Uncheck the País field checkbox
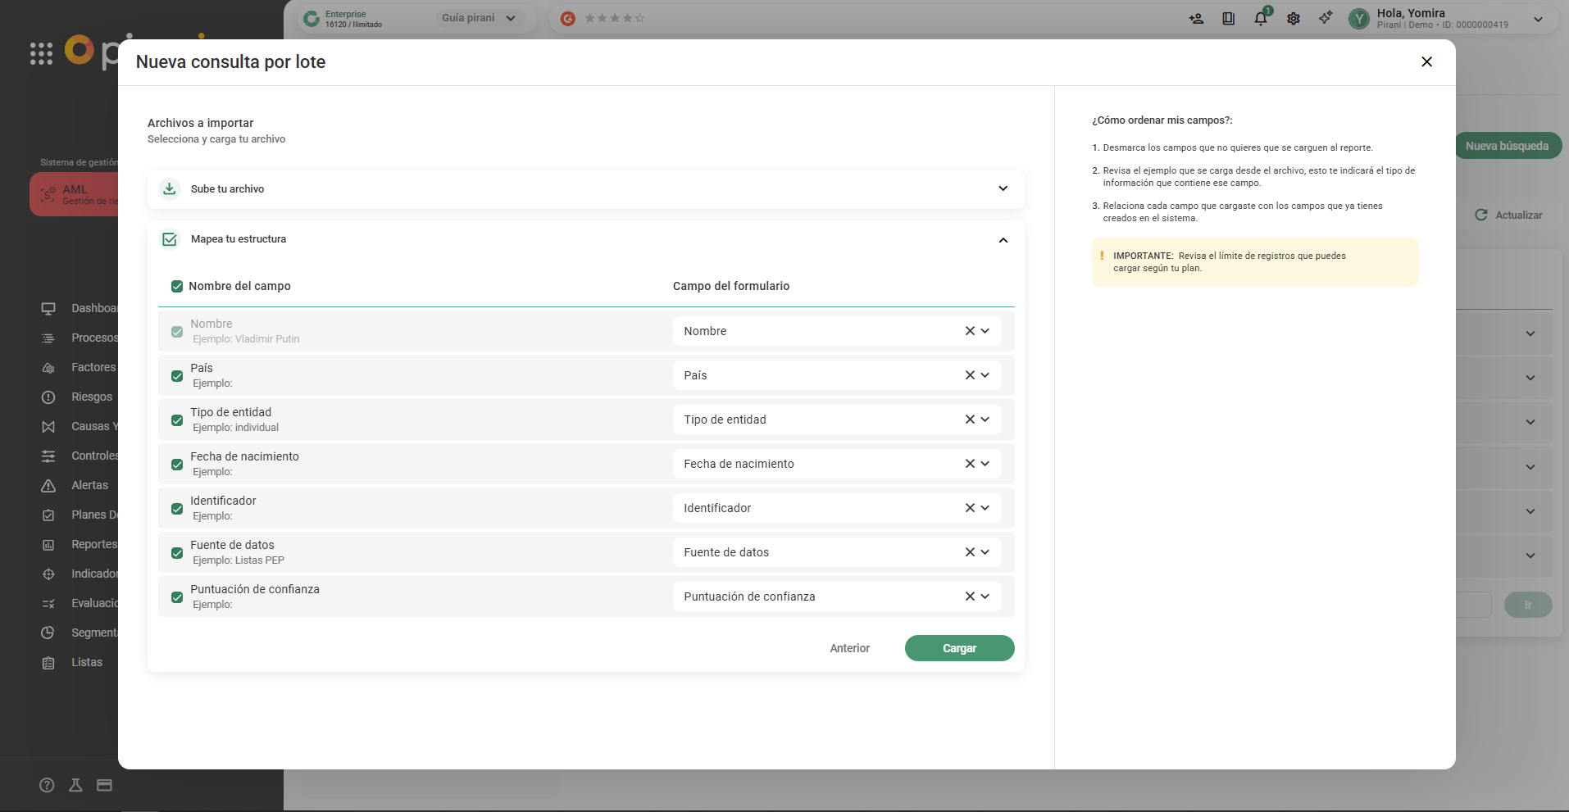This screenshot has width=1569, height=812. tap(177, 376)
